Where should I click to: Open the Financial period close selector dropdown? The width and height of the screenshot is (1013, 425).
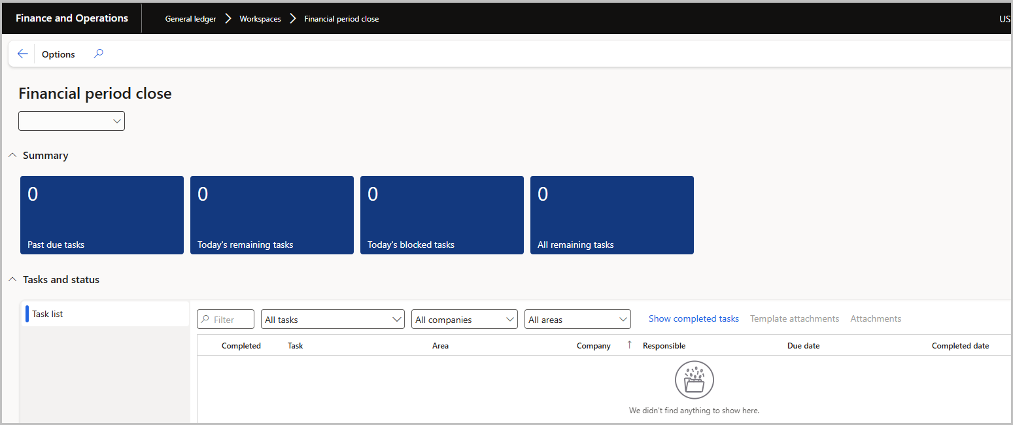(72, 121)
